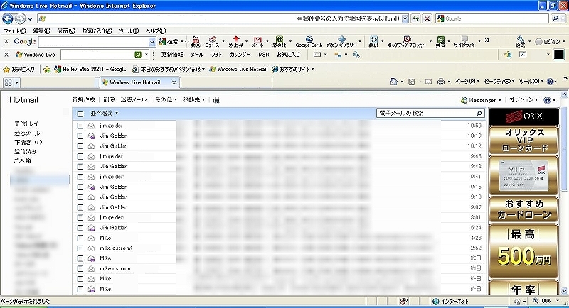Expand the Messenger dropdown
Screen dimensions: 569x308
tap(500, 100)
